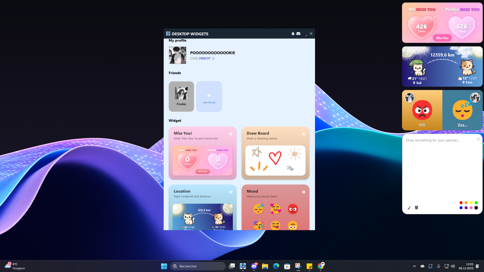Click Add friends

[209, 96]
